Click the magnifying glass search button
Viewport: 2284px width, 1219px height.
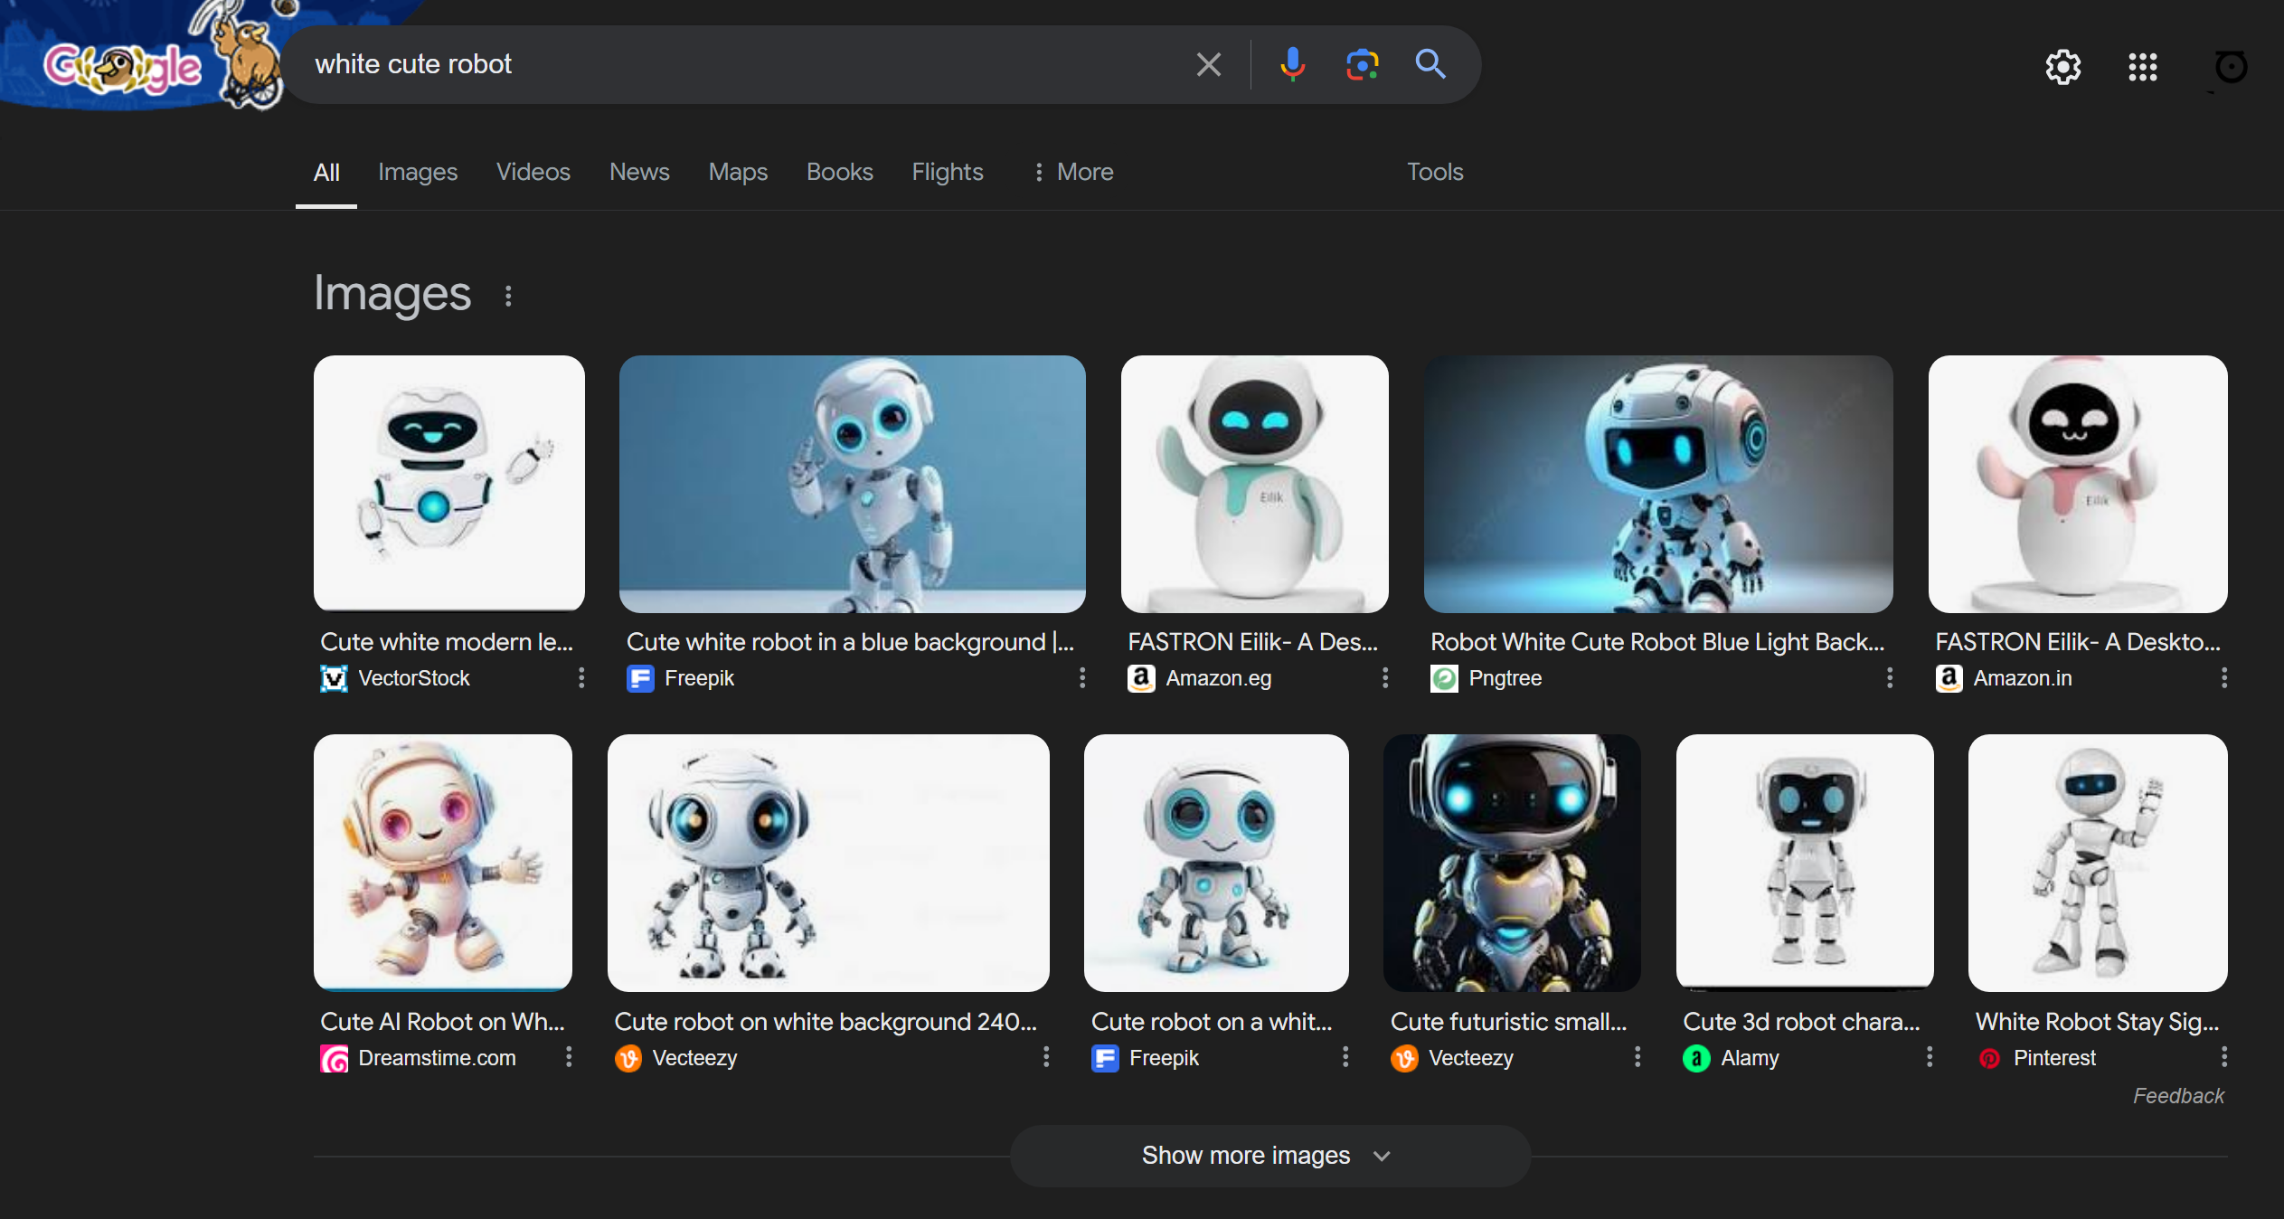pyautogui.click(x=1430, y=64)
